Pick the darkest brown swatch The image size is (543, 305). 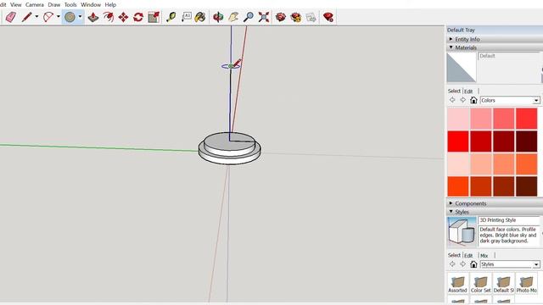[x=526, y=186]
